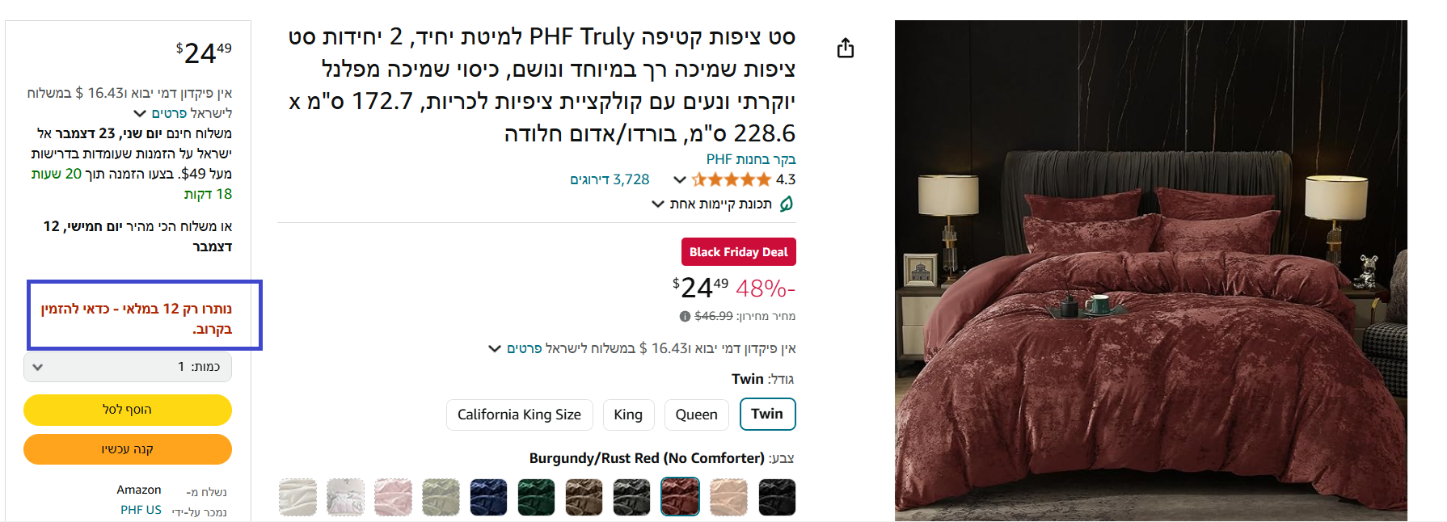Image resolution: width=1447 pixels, height=522 pixels.
Task: Visit the PHF store link
Action: point(751,159)
